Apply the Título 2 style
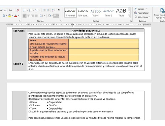Image resolution: width=165 pixels, height=126 pixels. click(109, 13)
